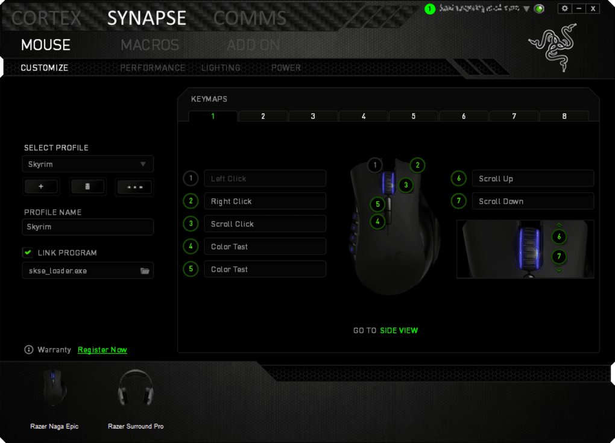Screen dimensions: 615x443
Task: Click the folder icon next to skse_loader.exe
Action: point(146,270)
